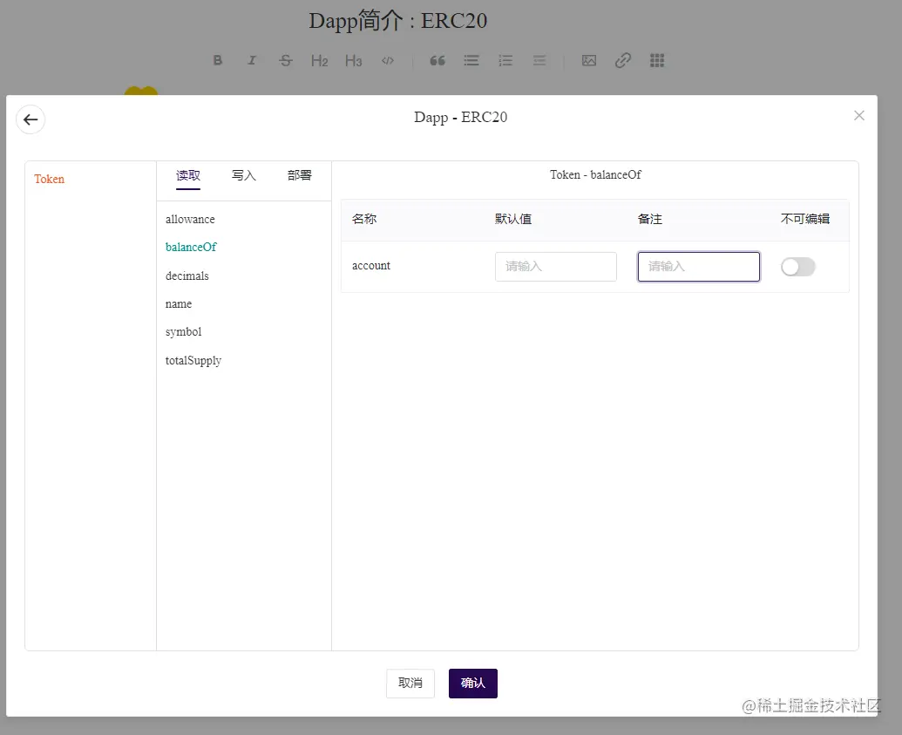Image resolution: width=902 pixels, height=735 pixels.
Task: Click the Token - balanceOf panel heading
Action: point(595,174)
